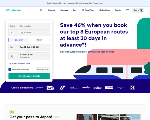Expand the 1 adult passengers chevron
The height and width of the screenshot is (120, 150).
click(x=46, y=56)
